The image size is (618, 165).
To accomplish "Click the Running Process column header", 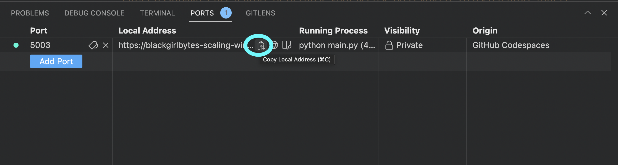I will 333,30.
